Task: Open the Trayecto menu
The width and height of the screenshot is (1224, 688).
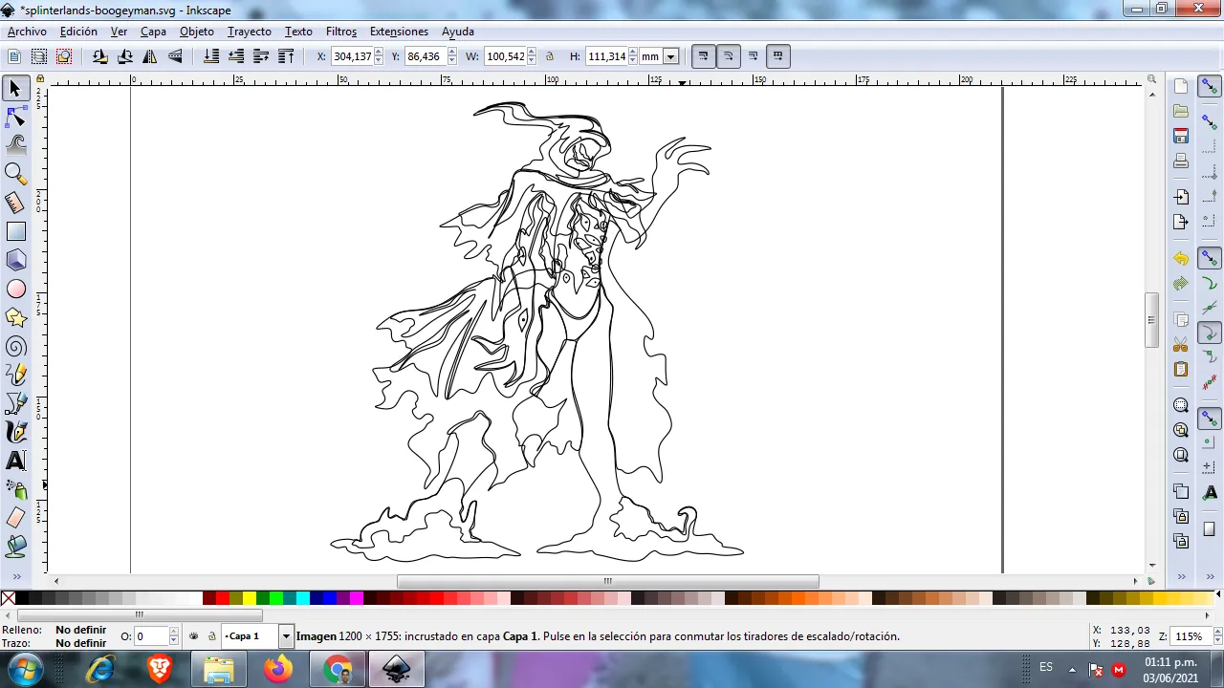Action: [x=250, y=32]
